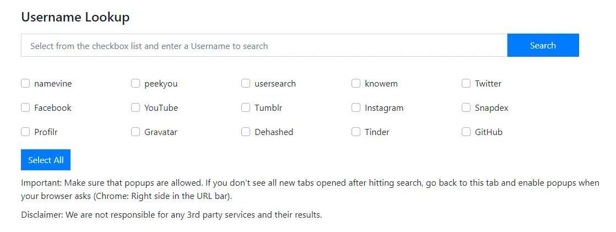Check the Snapdex option
This screenshot has height=232, width=616.
click(x=466, y=108)
